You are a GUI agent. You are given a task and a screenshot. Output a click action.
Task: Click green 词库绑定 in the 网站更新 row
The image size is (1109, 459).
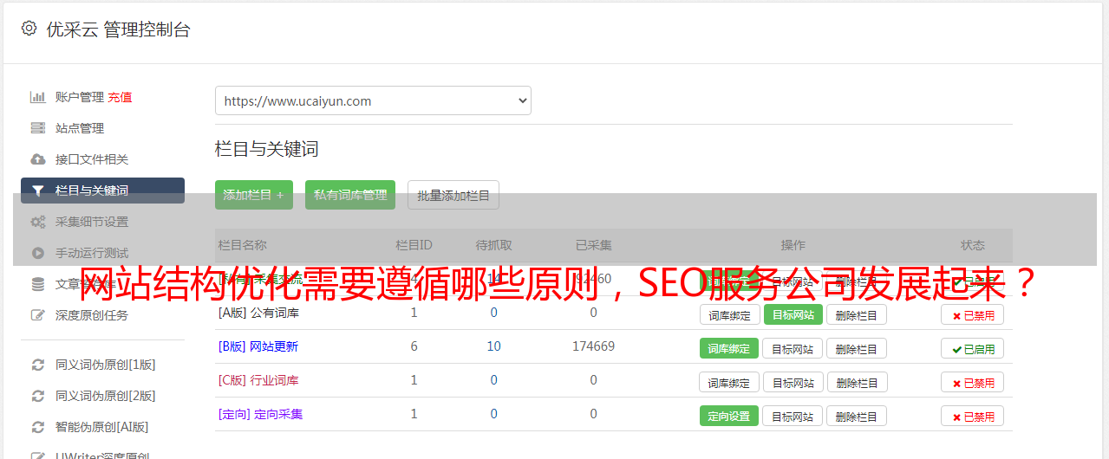pyautogui.click(x=729, y=348)
